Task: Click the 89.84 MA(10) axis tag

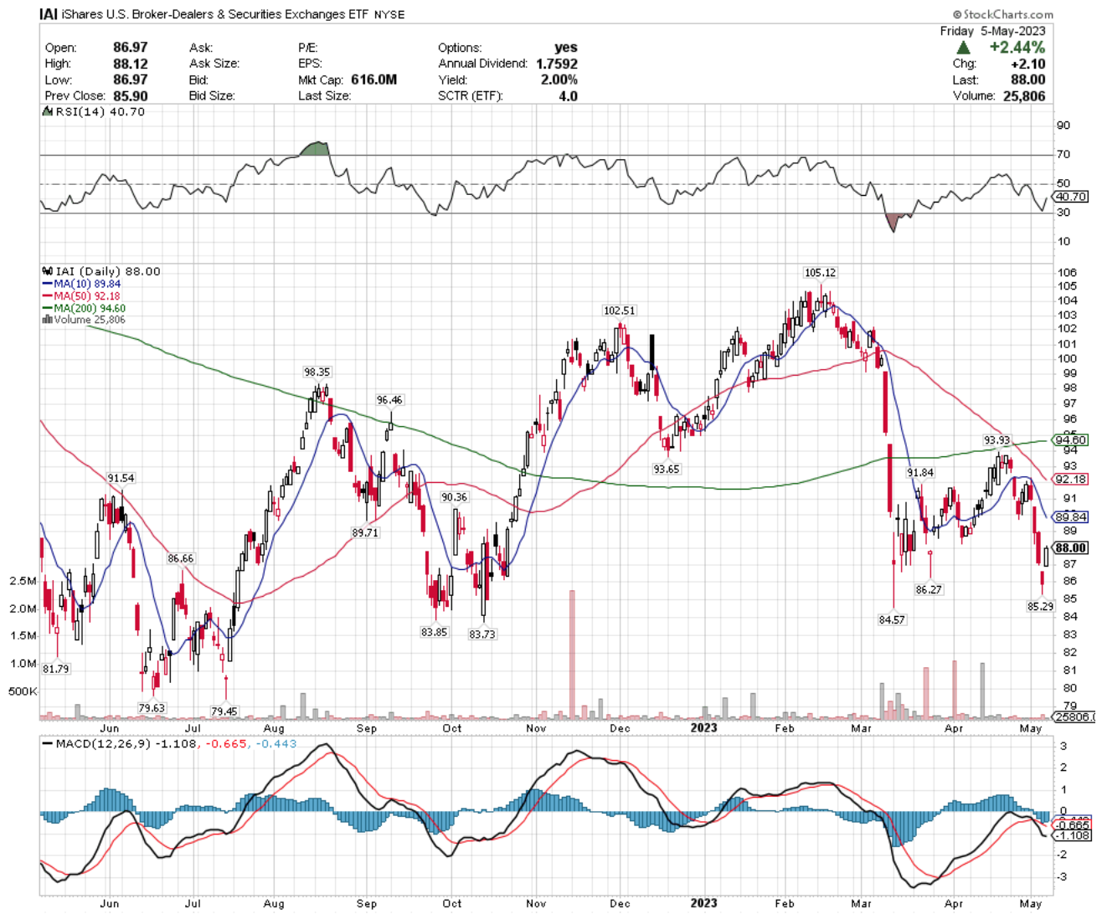Action: pos(1071,517)
